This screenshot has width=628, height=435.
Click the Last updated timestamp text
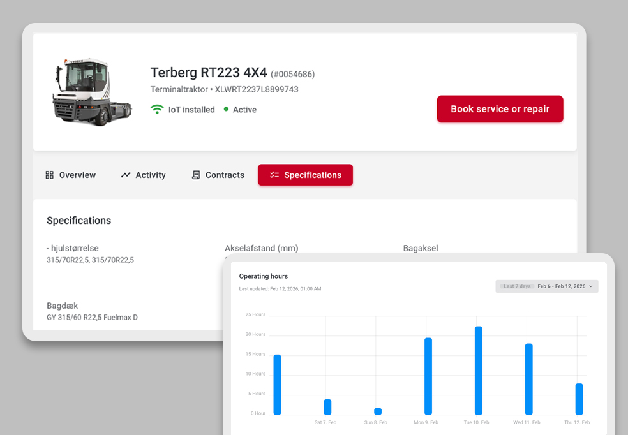pyautogui.click(x=280, y=288)
